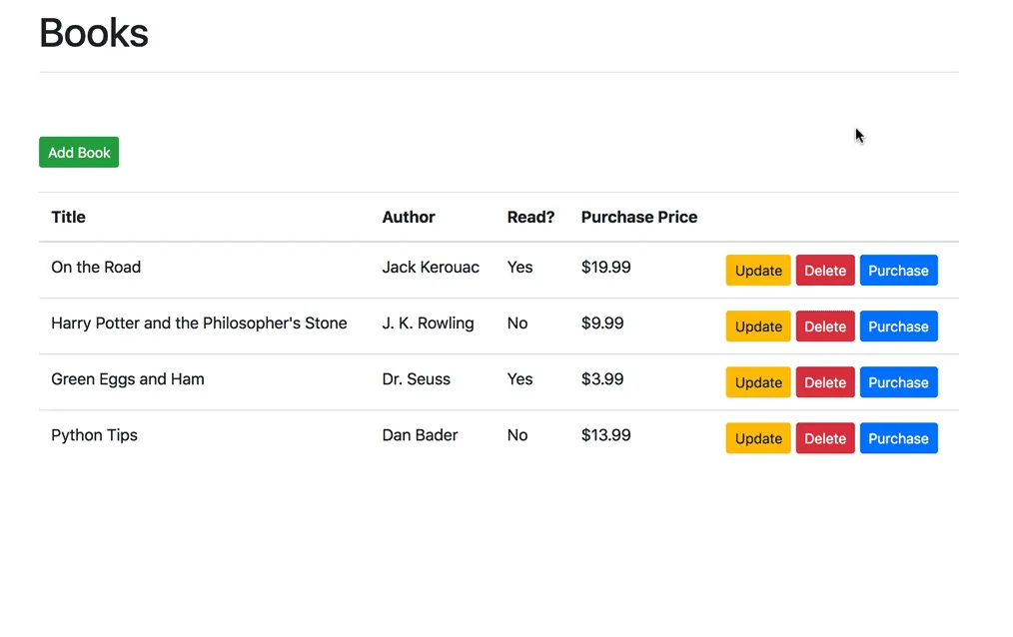Select the price $13.99 for Python Tips
Screen dimensions: 1013x637
click(x=605, y=435)
